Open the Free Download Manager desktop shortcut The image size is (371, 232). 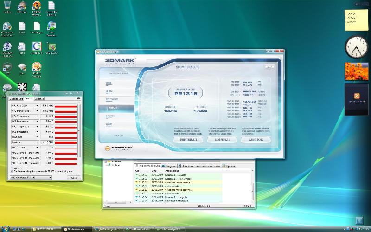tap(51, 29)
